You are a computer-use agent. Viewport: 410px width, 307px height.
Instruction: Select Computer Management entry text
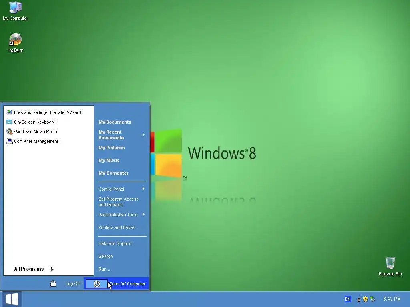(x=36, y=141)
